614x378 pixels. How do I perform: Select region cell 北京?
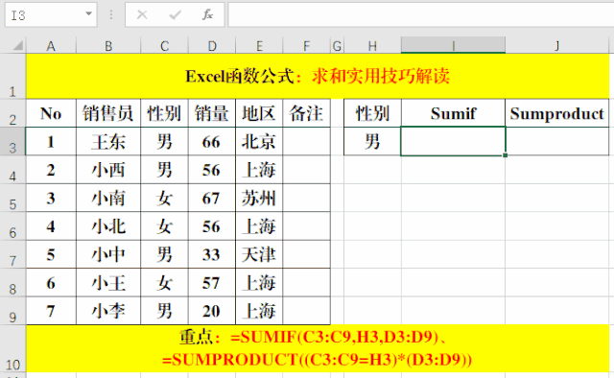pos(259,141)
